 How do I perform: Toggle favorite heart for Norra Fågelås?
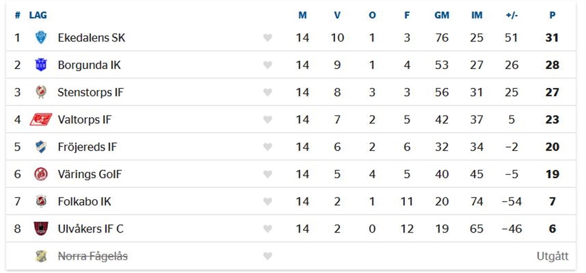[268, 256]
